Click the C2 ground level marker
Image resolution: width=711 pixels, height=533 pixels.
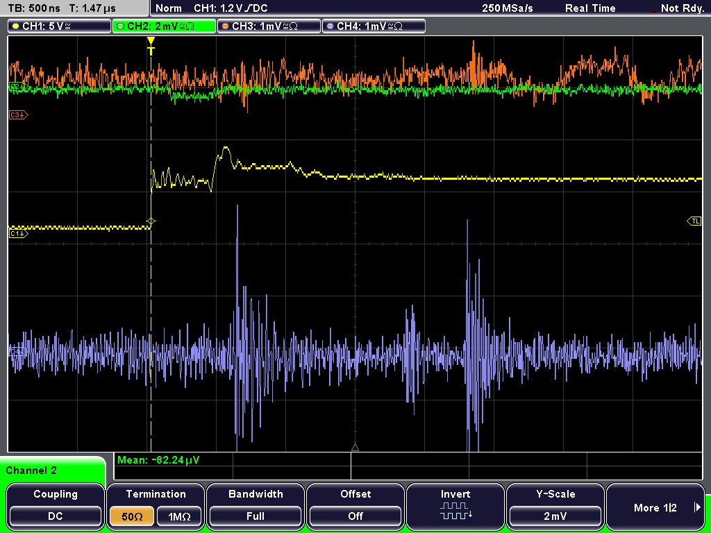[17, 86]
